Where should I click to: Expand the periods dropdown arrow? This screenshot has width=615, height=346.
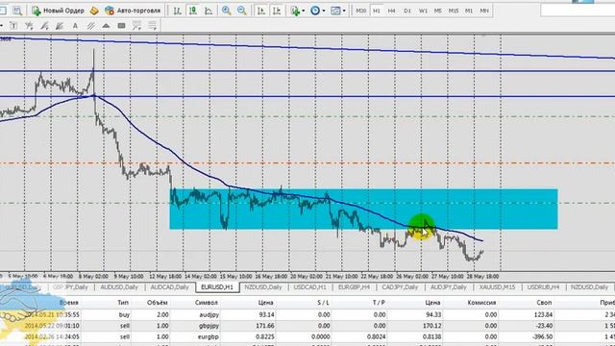[324, 11]
